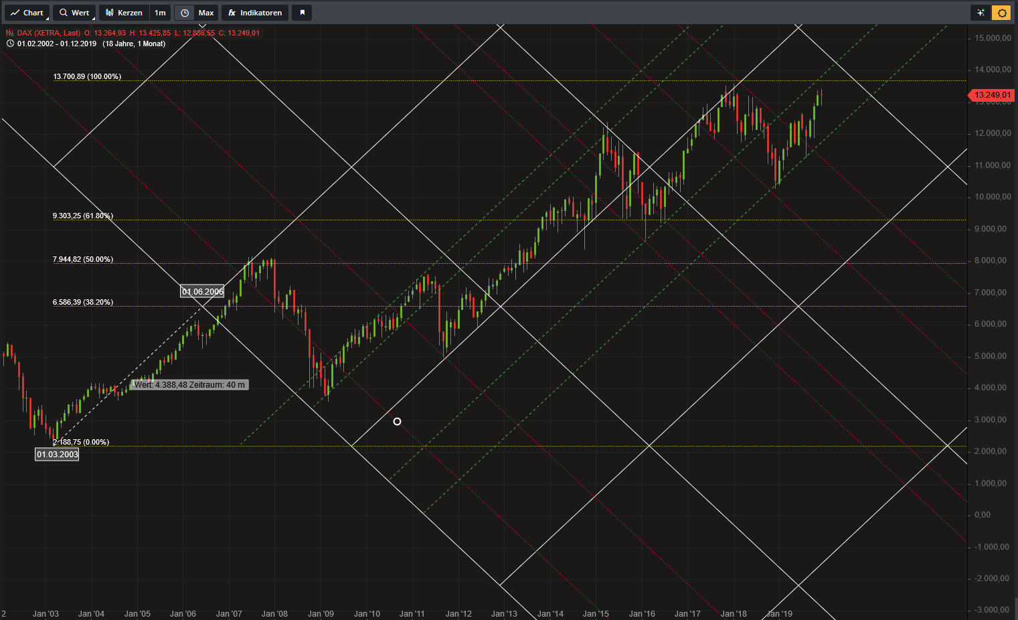Select the 9.303,25 (61.80%) Fibonacci label

pos(83,216)
